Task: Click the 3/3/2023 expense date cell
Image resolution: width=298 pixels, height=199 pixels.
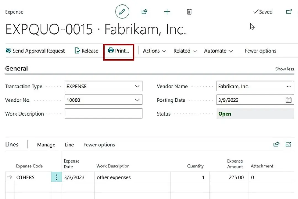Action: 78,177
